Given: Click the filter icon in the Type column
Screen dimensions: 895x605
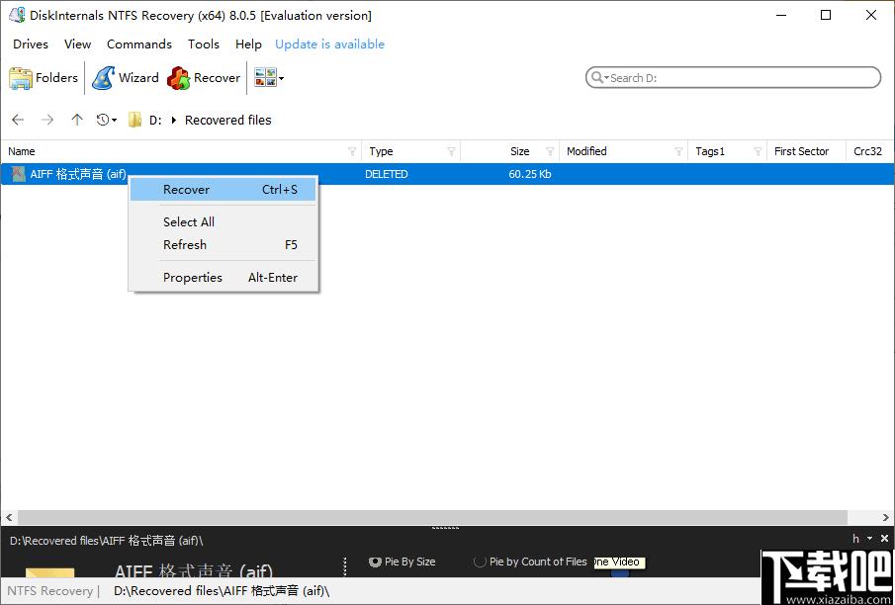Looking at the screenshot, I should (x=451, y=151).
